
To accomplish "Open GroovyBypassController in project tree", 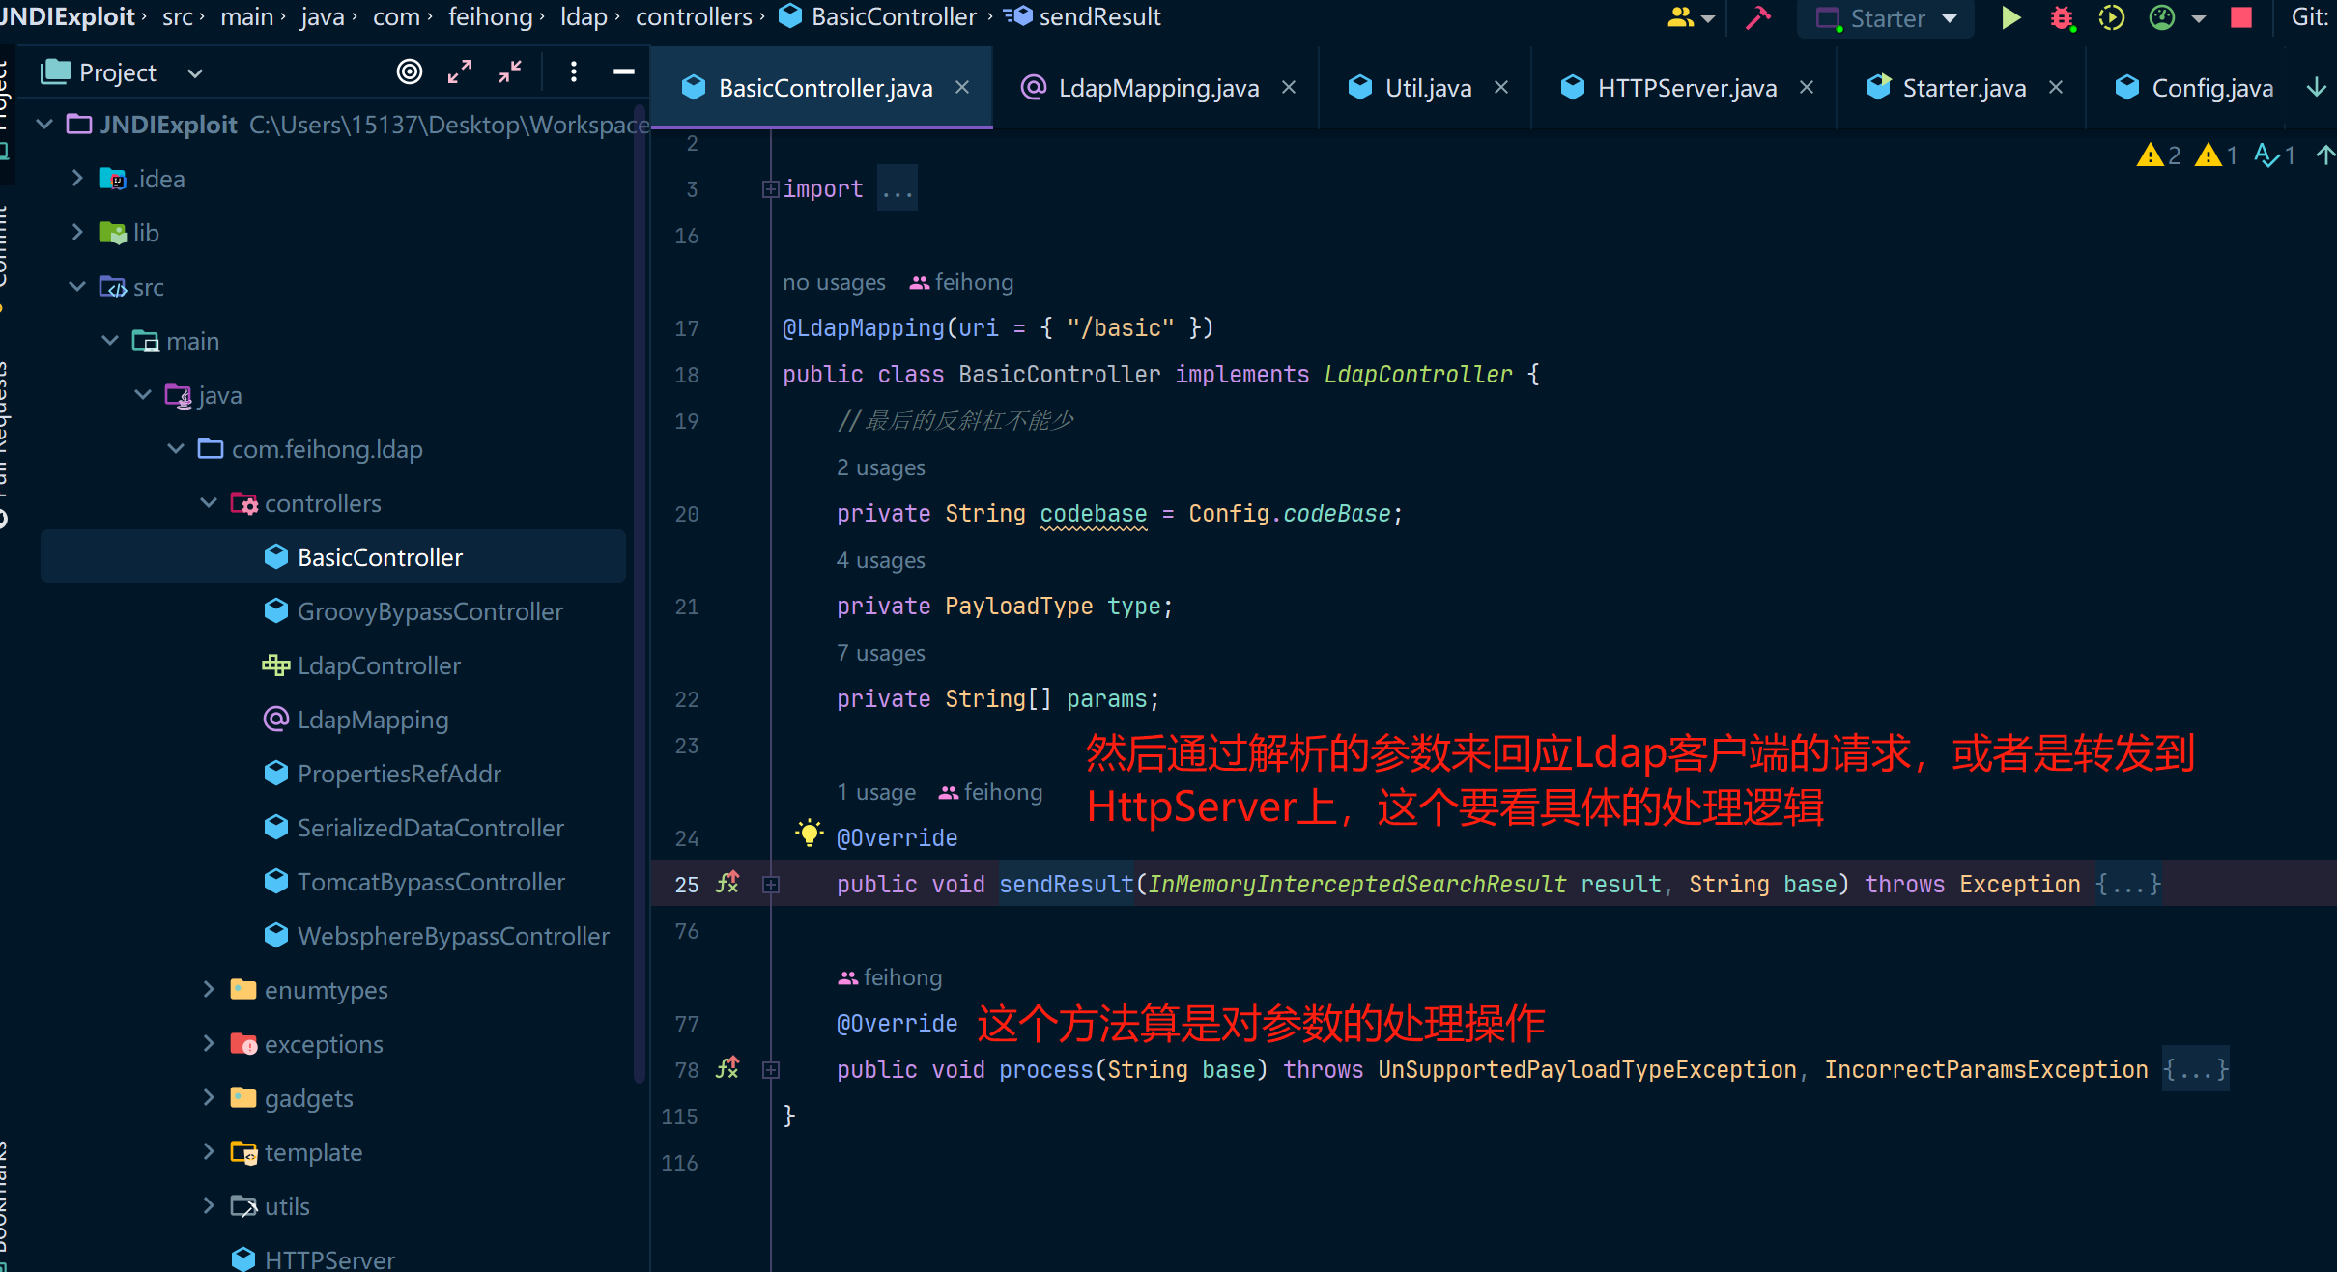I will [x=430, y=611].
